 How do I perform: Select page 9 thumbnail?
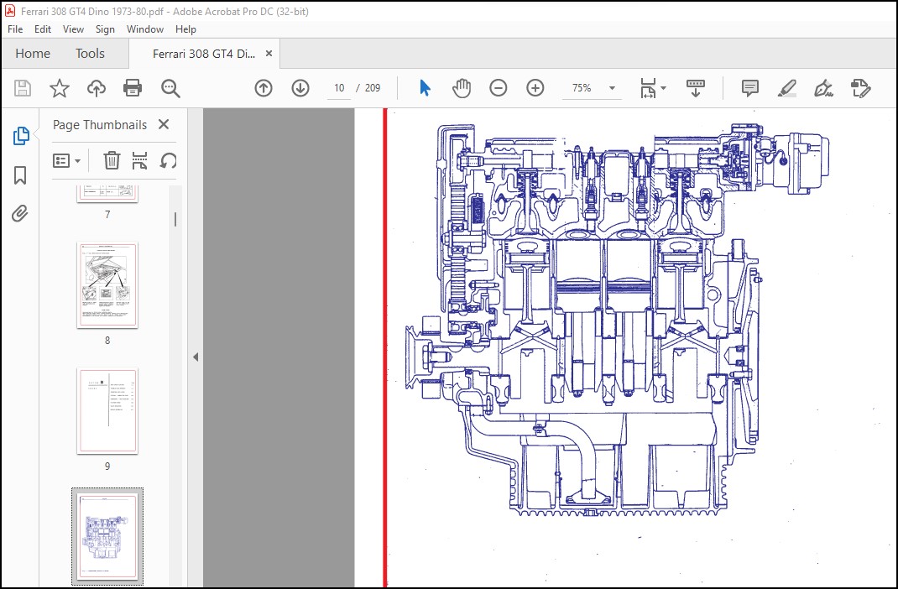coord(107,410)
